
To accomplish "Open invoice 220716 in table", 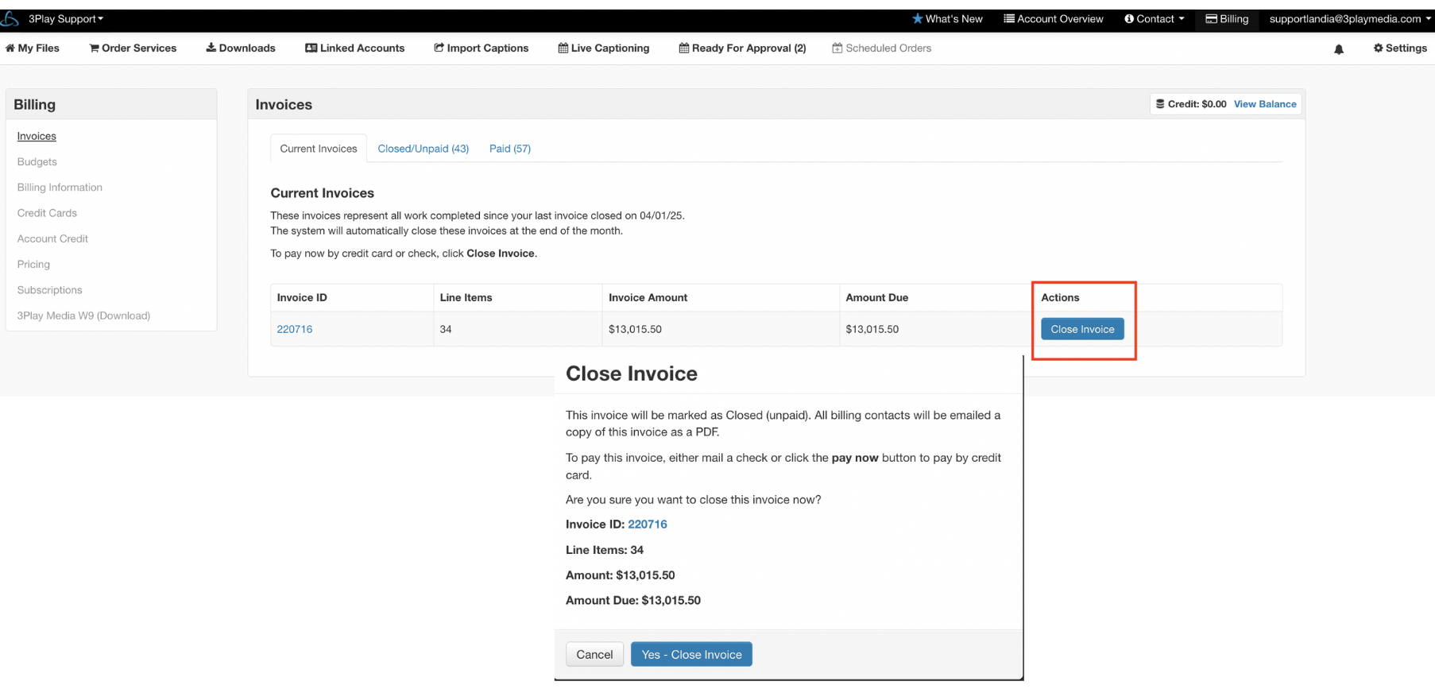I will pyautogui.click(x=295, y=329).
